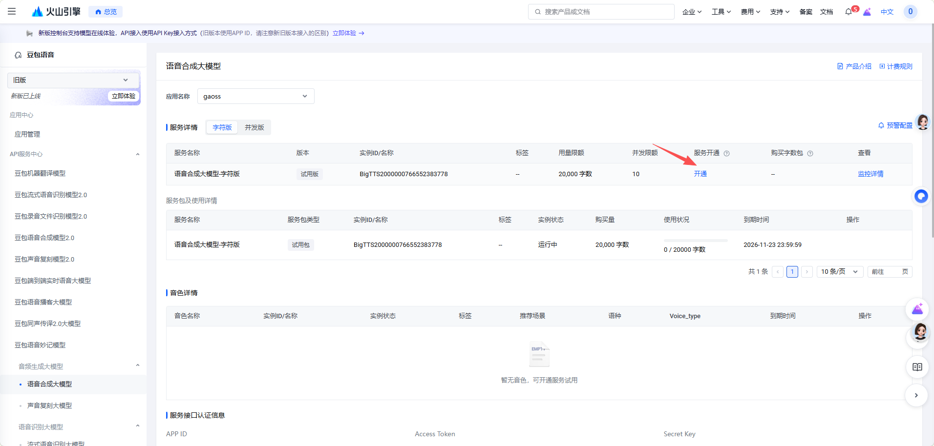
Task: Click the 火山引擎 logo
Action: tap(56, 12)
